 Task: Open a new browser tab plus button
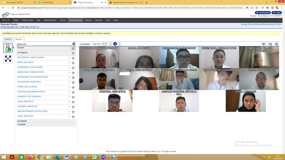point(146,2)
